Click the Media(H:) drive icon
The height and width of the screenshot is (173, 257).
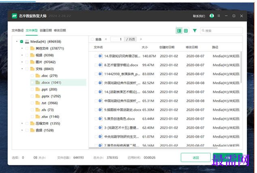pos(27,41)
